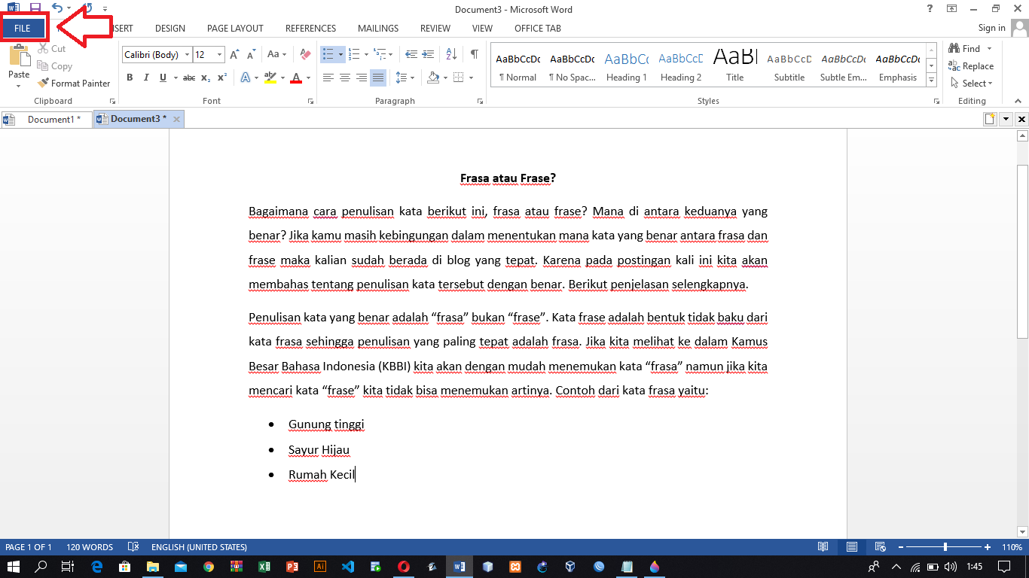This screenshot has height=578, width=1029.
Task: Toggle Subscript formatting
Action: coord(206,78)
